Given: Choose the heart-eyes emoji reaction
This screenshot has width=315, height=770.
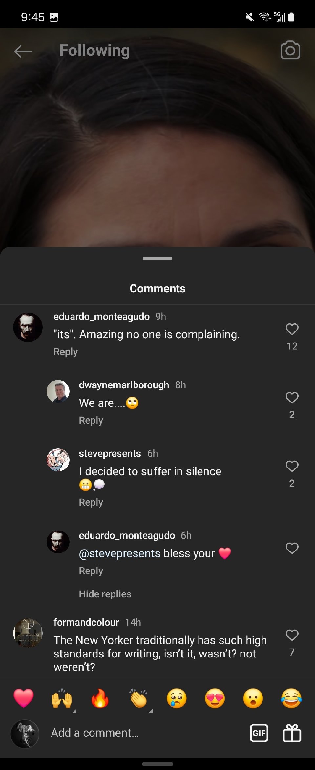Looking at the screenshot, I should click(215, 698).
